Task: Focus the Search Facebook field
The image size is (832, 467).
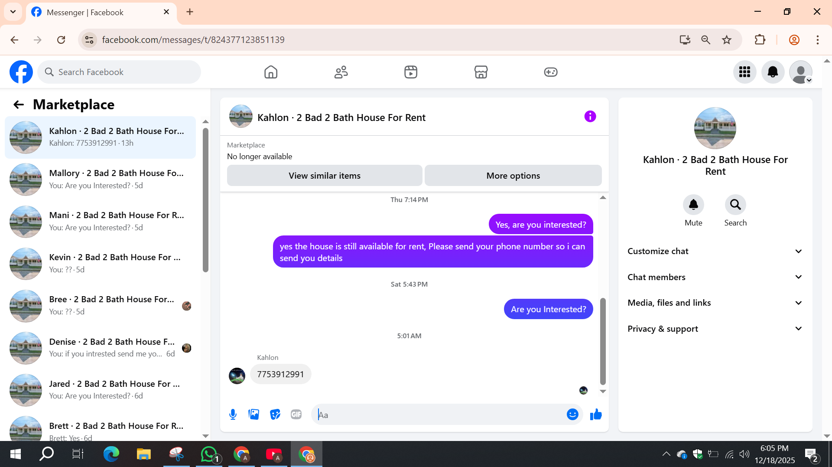Action: pos(119,72)
